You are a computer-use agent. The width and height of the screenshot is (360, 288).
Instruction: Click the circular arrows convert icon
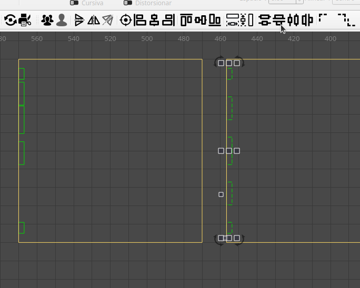click(x=11, y=20)
